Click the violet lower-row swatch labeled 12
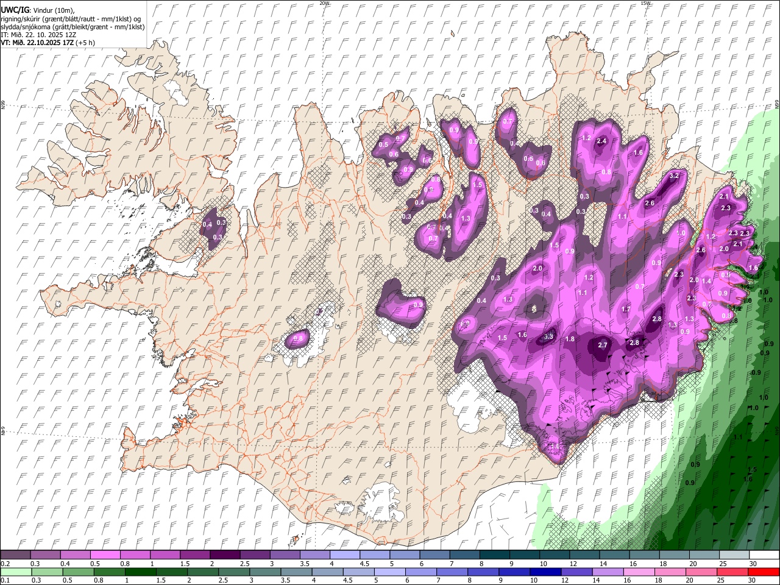Viewport: 780px width, 585px height. click(576, 572)
